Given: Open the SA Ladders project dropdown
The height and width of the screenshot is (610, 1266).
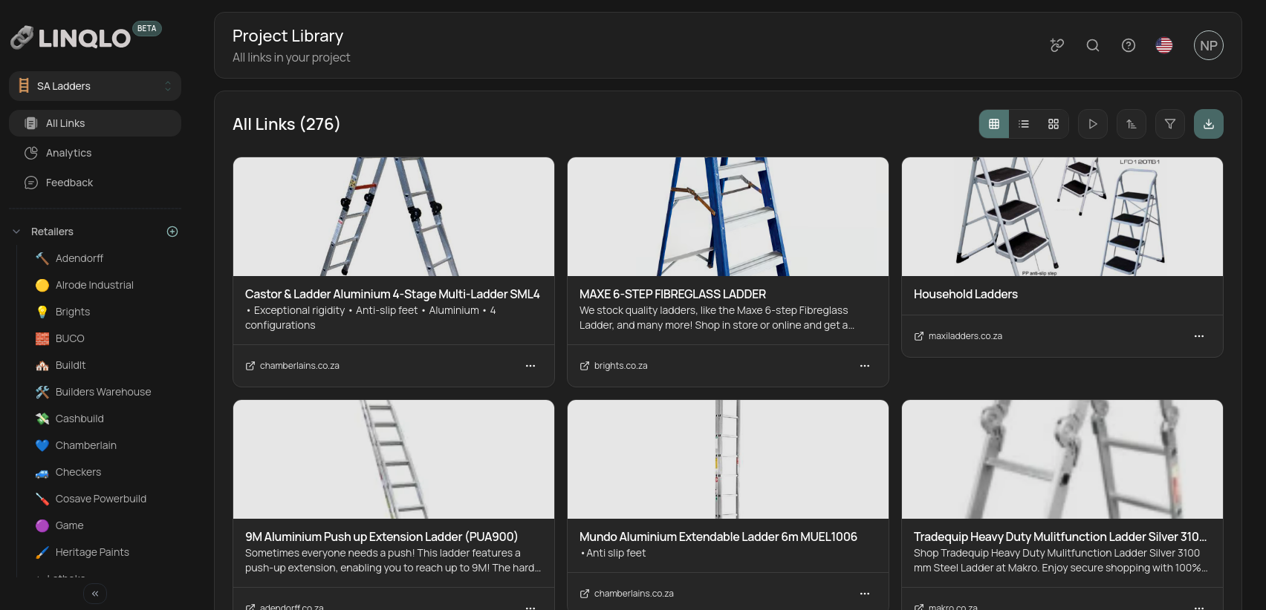Looking at the screenshot, I should (x=95, y=86).
